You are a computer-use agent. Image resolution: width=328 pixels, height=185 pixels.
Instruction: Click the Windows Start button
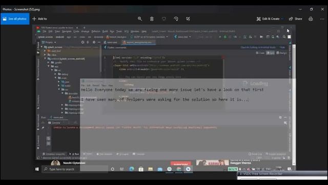(x=37, y=169)
